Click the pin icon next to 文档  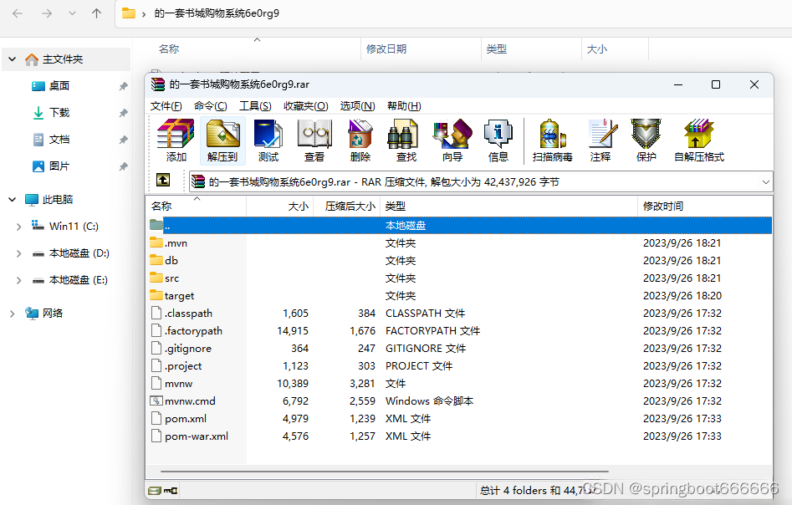pos(123,140)
